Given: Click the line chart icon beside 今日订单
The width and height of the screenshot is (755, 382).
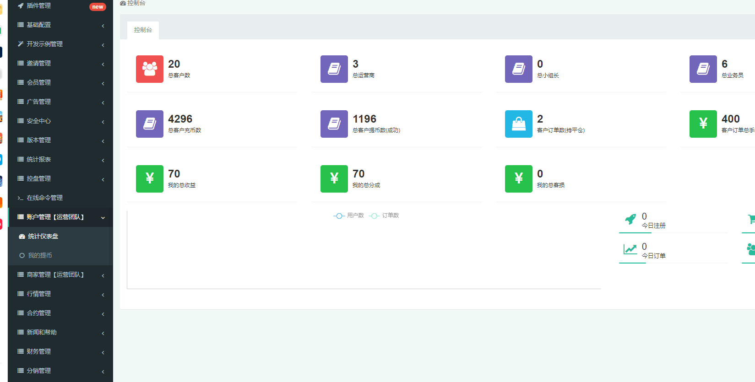Looking at the screenshot, I should [x=630, y=249].
